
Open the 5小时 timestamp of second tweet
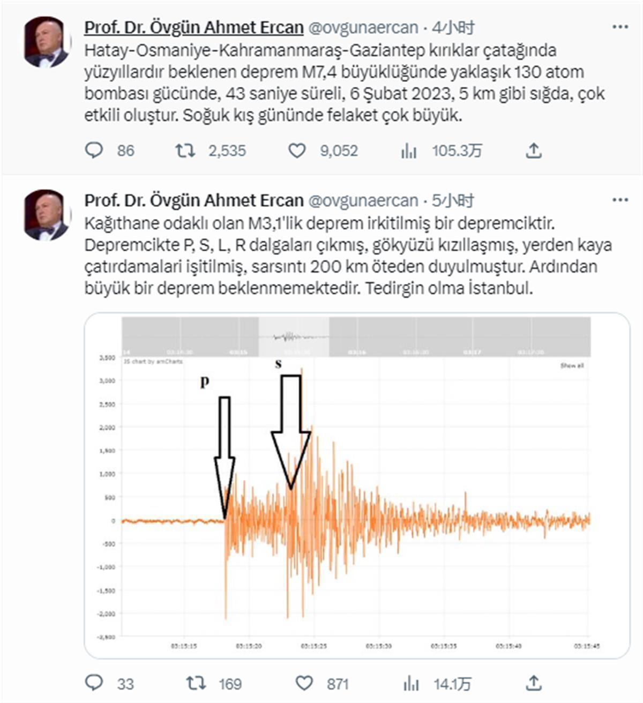(x=453, y=200)
